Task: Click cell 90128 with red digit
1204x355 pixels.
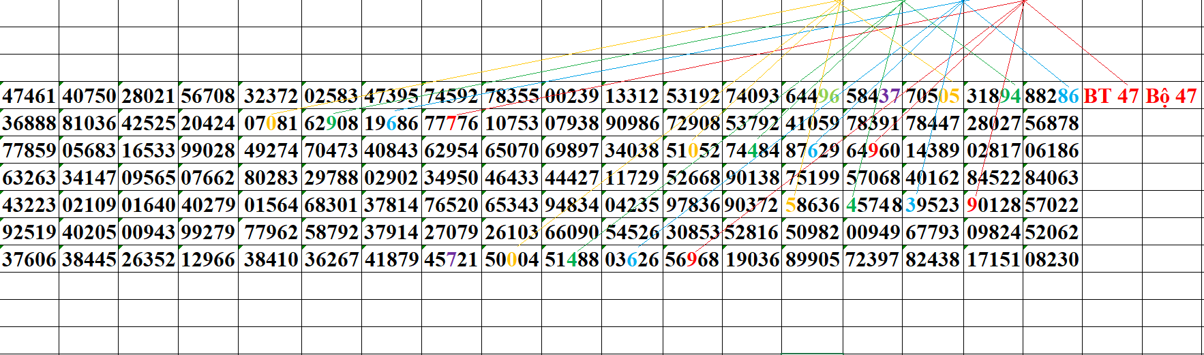Action: pyautogui.click(x=993, y=205)
